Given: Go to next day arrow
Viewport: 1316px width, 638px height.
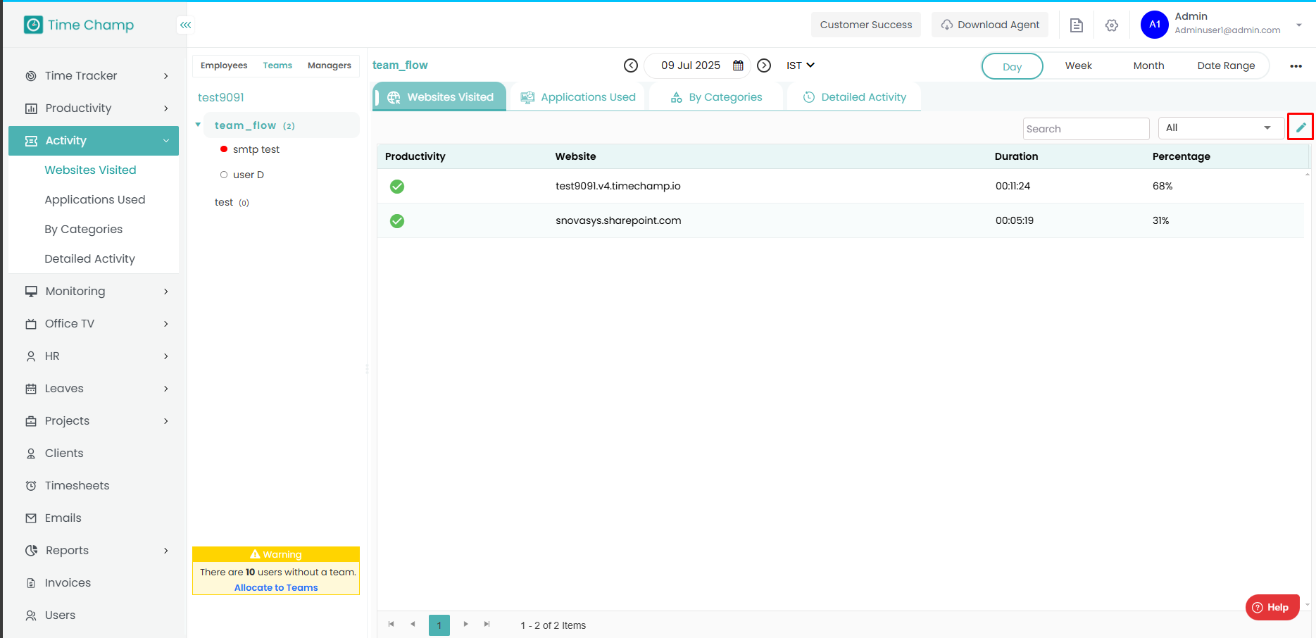Looking at the screenshot, I should point(764,65).
